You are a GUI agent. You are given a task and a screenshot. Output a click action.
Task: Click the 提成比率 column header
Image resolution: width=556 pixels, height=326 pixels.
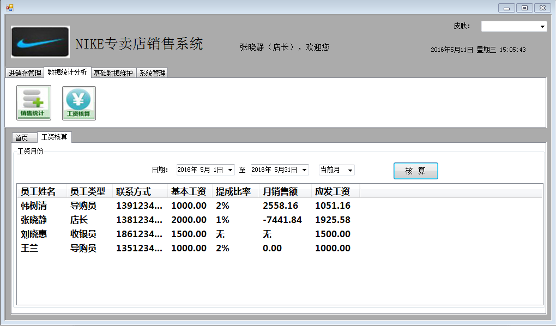click(235, 191)
